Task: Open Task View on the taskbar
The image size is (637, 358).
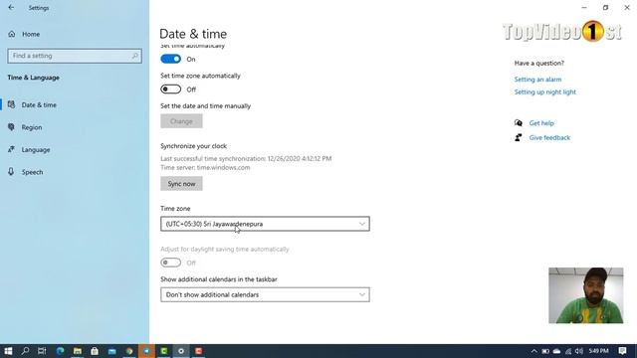Action: click(42, 351)
